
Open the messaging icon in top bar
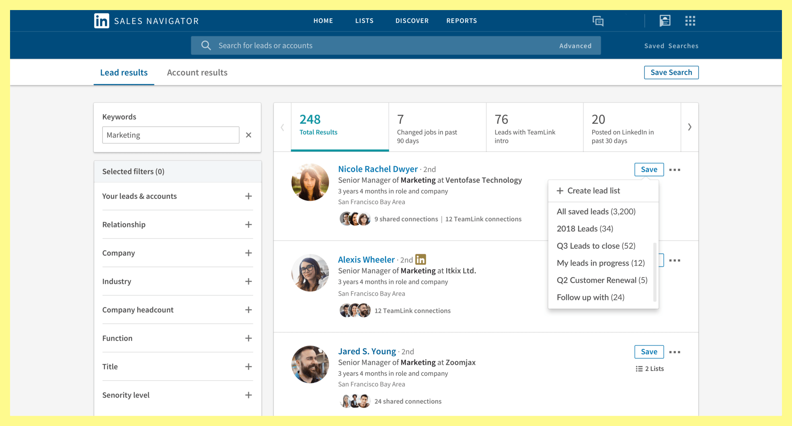598,21
